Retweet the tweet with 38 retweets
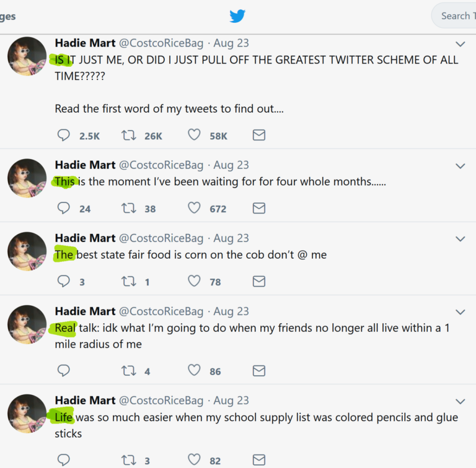 [x=129, y=208]
